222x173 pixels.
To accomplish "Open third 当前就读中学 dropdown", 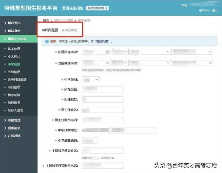I will pos(150,63).
